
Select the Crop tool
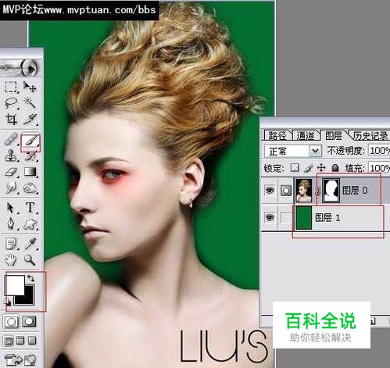[11, 120]
